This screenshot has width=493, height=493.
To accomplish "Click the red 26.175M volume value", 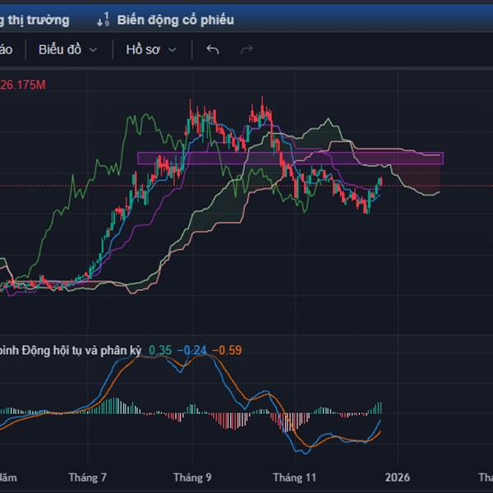I will 23,85.
